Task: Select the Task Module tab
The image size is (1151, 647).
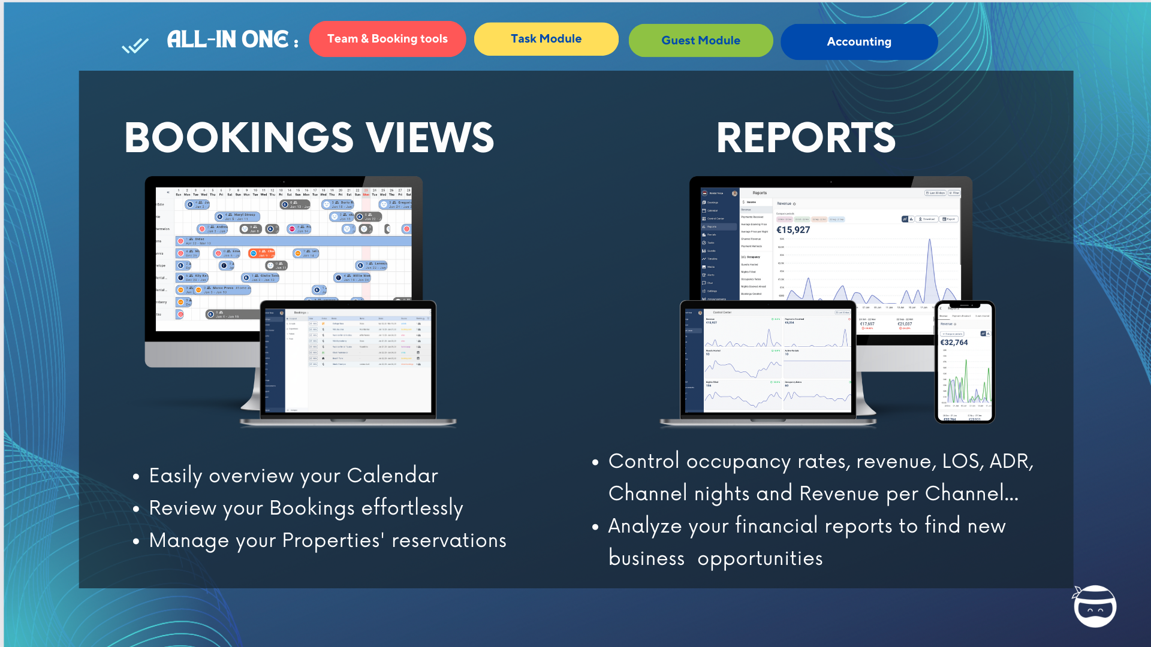Action: (545, 39)
